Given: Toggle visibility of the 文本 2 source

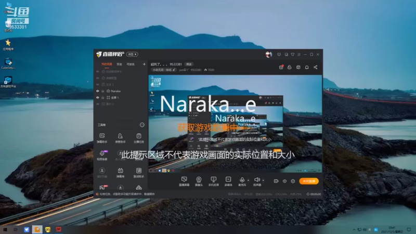Looking at the screenshot, I should pos(98,85).
